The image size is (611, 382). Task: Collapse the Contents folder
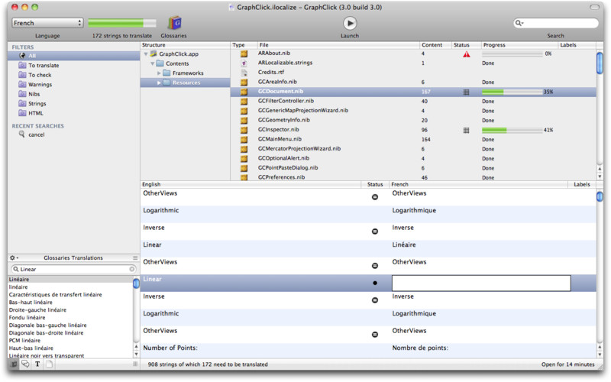(x=152, y=63)
